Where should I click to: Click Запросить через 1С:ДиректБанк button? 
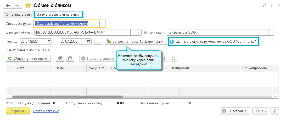(x=136, y=41)
